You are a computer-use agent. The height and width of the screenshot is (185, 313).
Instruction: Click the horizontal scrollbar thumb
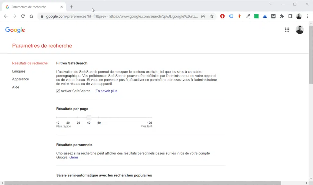click(143, 183)
